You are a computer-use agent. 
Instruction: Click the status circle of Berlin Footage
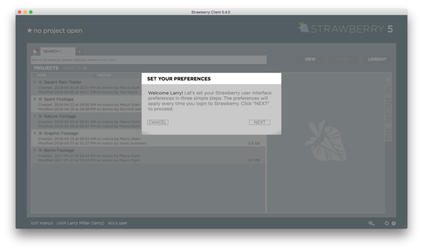coord(41,150)
